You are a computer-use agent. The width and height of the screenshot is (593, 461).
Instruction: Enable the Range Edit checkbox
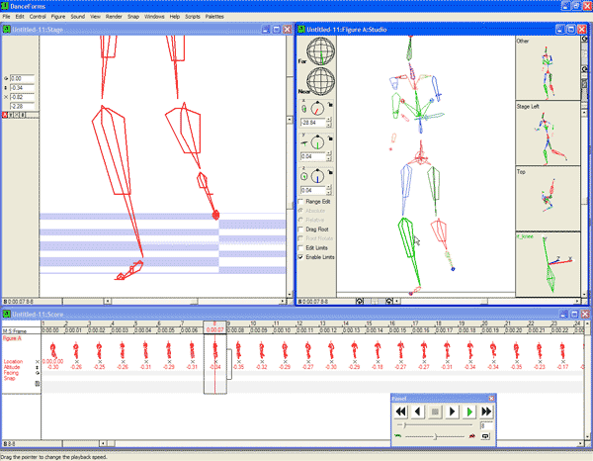click(301, 202)
